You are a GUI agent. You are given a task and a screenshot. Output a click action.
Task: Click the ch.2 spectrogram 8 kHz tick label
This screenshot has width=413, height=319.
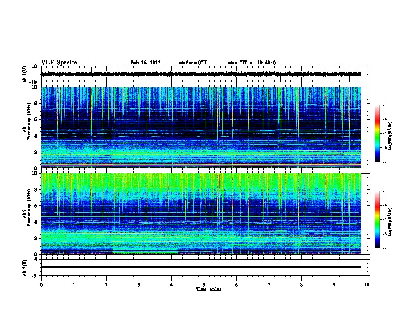[x=37, y=190]
